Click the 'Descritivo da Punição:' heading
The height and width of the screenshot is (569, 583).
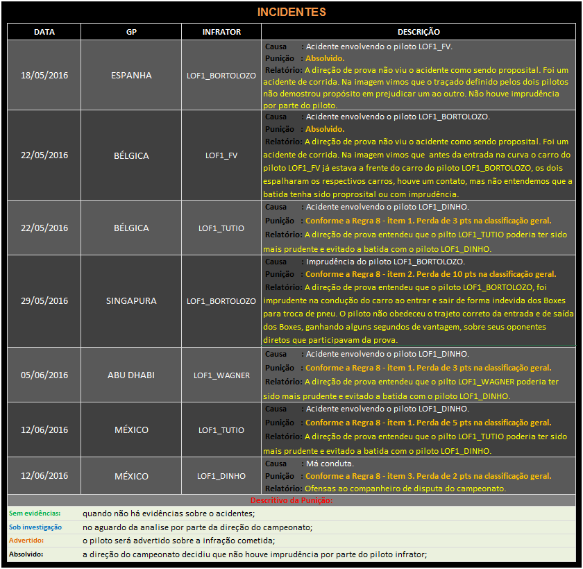click(x=291, y=500)
